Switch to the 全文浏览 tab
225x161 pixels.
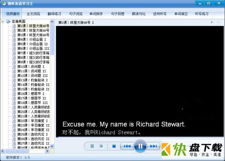tap(33, 14)
